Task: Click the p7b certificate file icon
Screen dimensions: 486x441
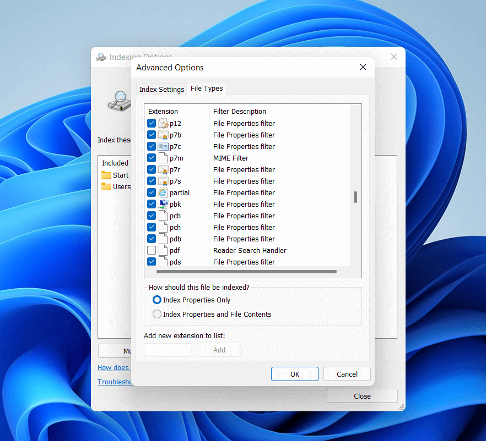Action: point(164,135)
